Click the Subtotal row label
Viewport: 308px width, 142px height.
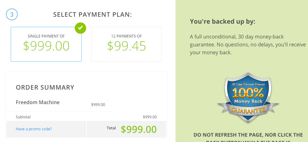[x=23, y=117]
